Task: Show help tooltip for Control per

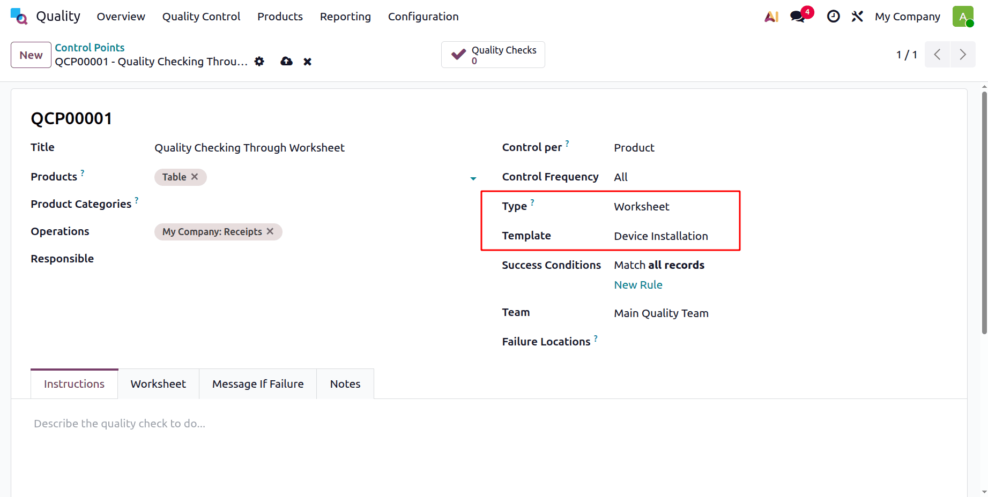Action: pyautogui.click(x=567, y=143)
